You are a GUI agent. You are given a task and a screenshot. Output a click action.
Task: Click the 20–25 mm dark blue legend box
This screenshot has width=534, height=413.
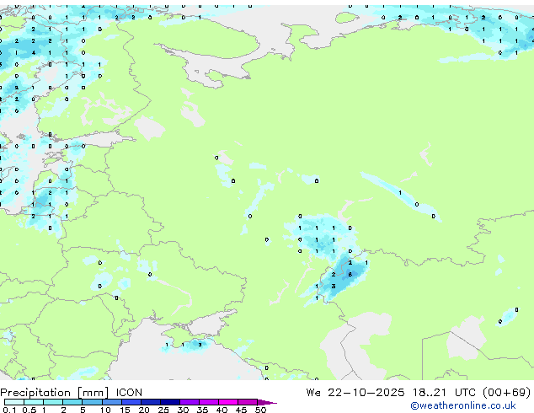[x=151, y=402]
